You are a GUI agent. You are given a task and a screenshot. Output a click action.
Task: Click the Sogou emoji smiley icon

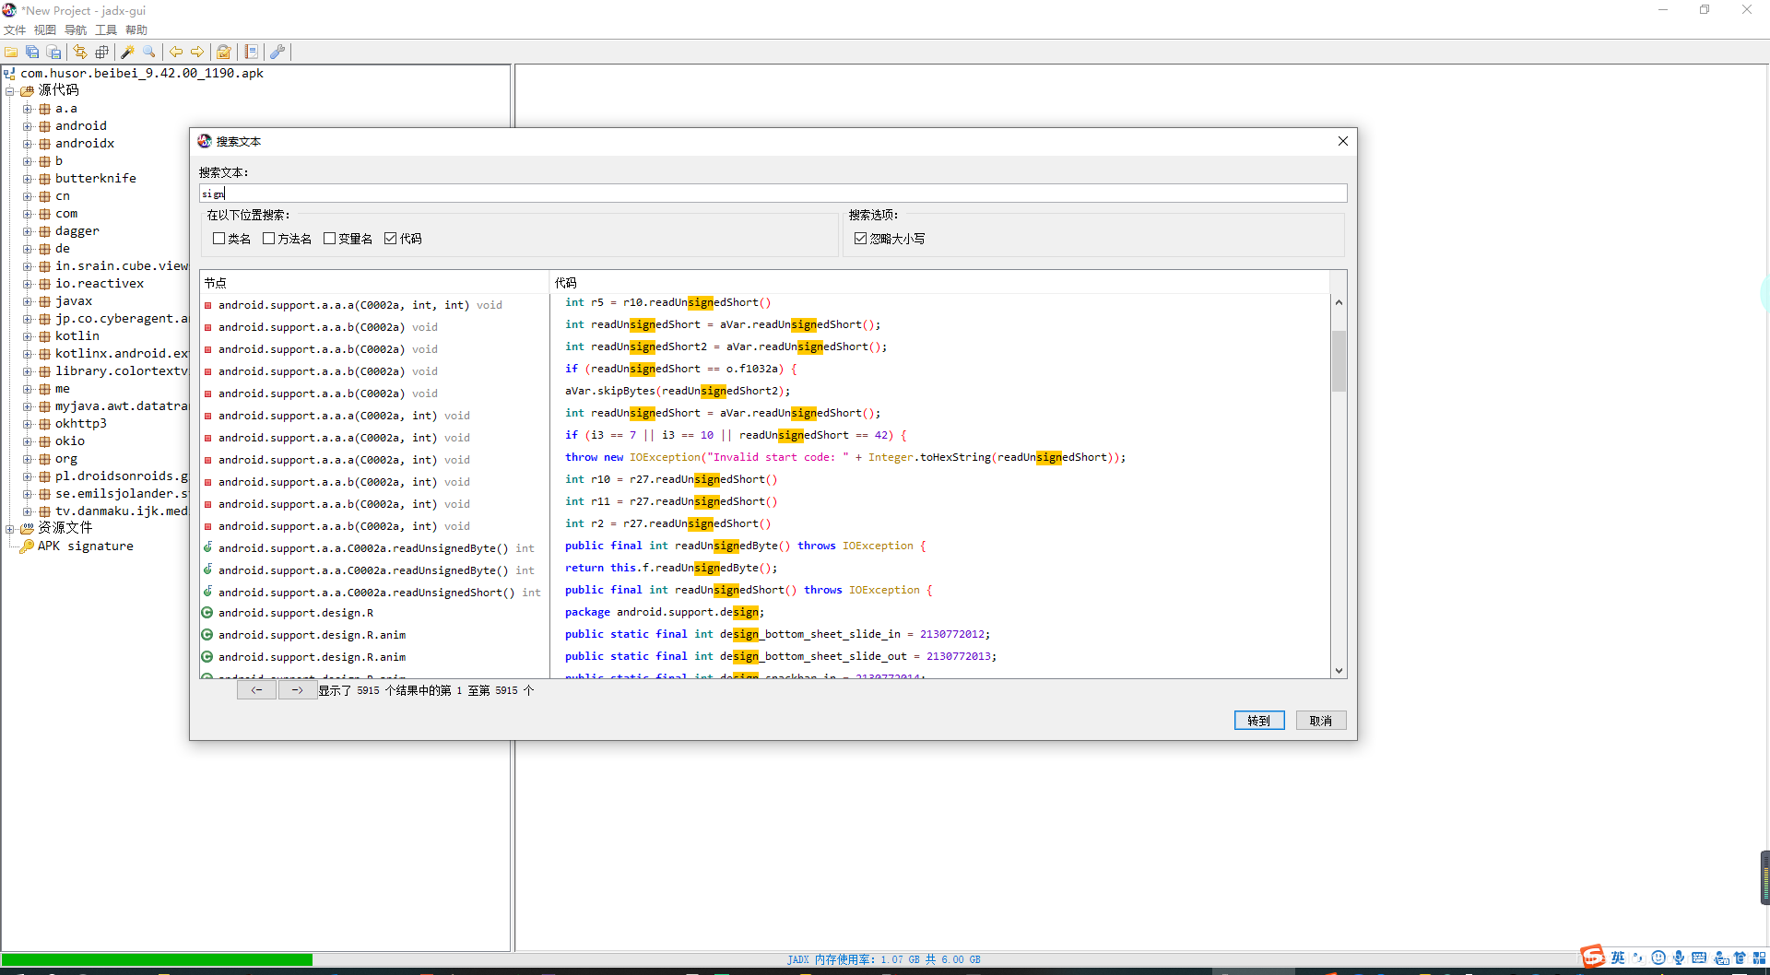click(1658, 958)
